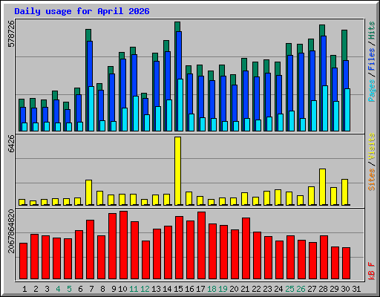Select the yellow visits bar for day 30
Screen dimensions: 380x297
[344, 192]
